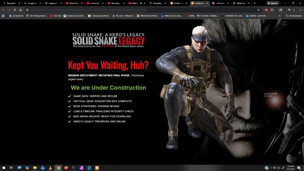Screen dimensions: 304x171
Task: Open The Viewing Vault bookmark
Action: [x=37, y=16]
